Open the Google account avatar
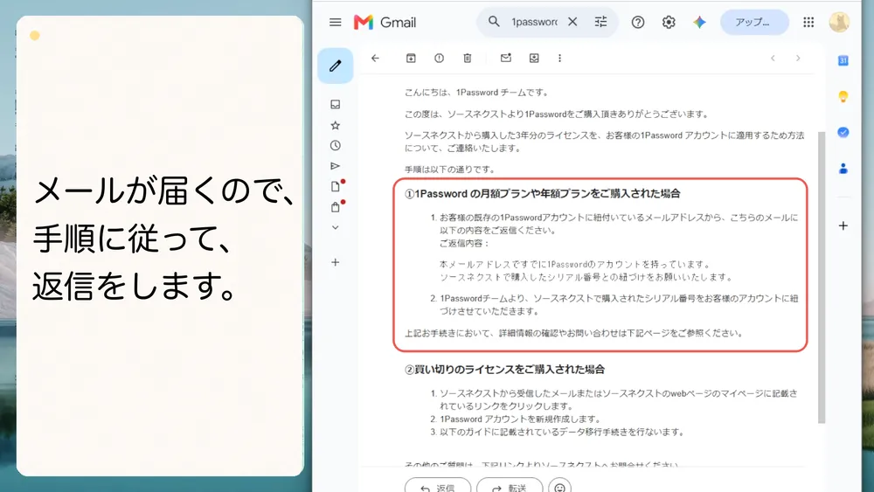874x492 pixels. [839, 23]
